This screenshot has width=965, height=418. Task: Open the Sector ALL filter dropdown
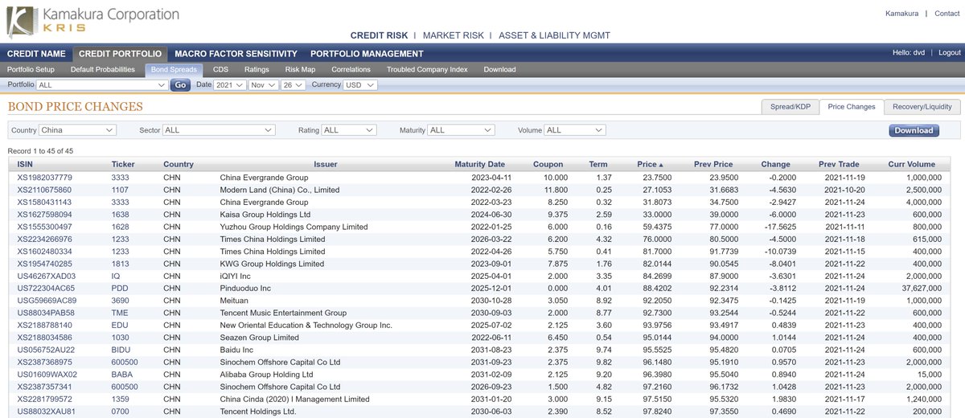219,129
